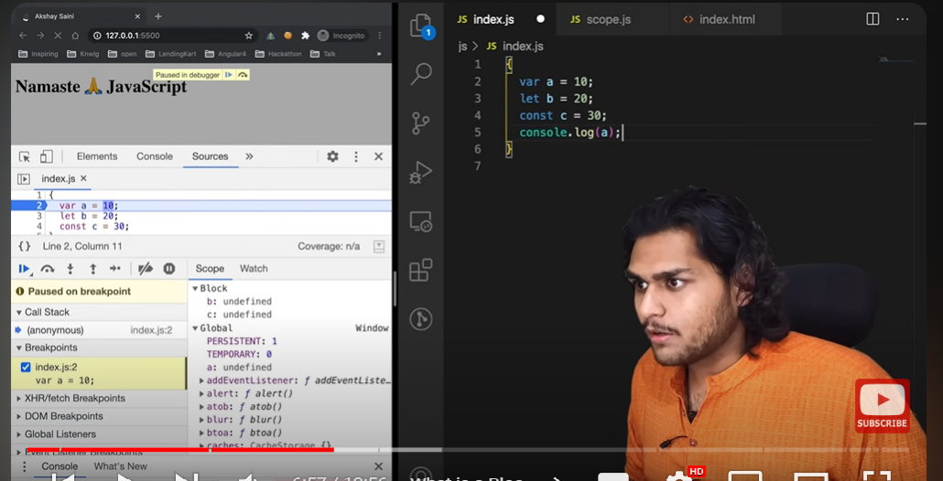Step into next function call
Viewport: 943px width, 481px height.
[70, 269]
